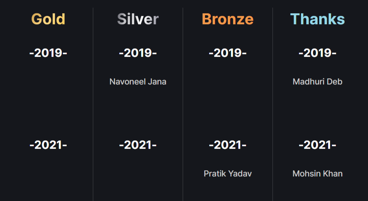
Task: Click the Thanks column heading
Action: (317, 19)
